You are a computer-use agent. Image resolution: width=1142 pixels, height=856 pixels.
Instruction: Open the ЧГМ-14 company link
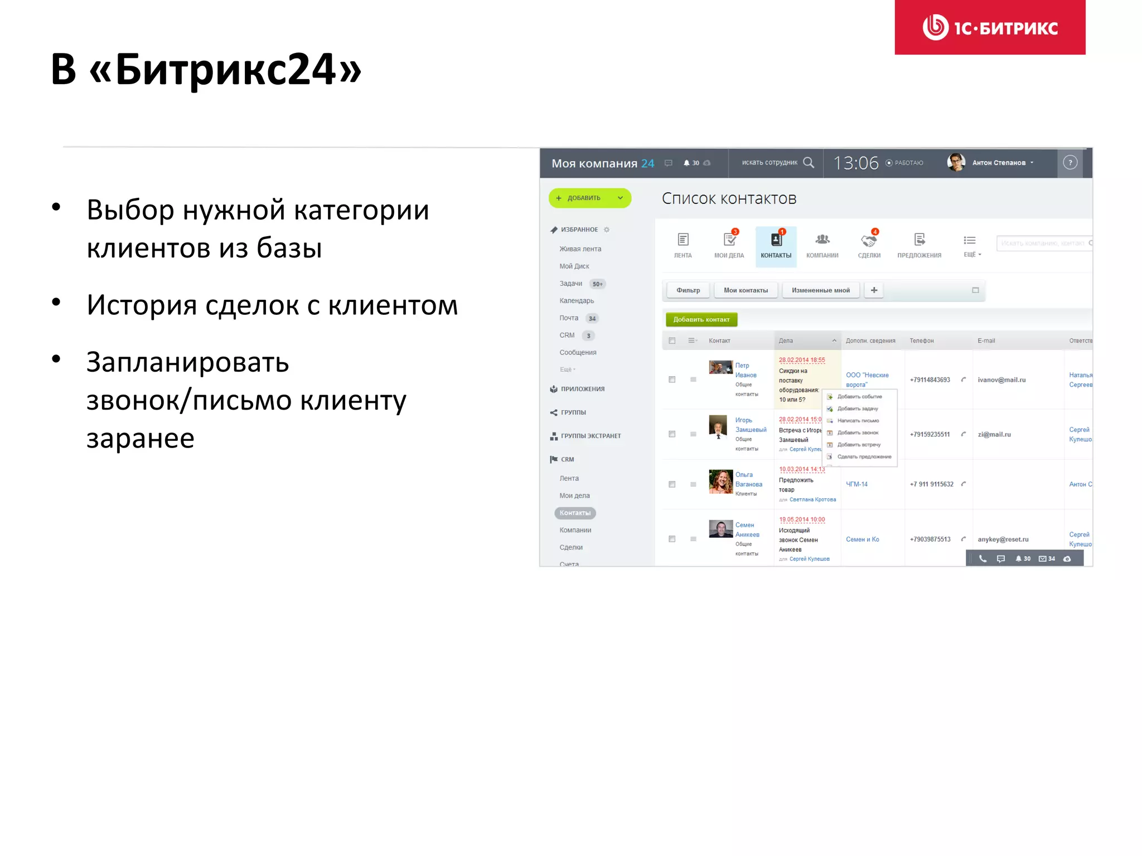pyautogui.click(x=856, y=484)
